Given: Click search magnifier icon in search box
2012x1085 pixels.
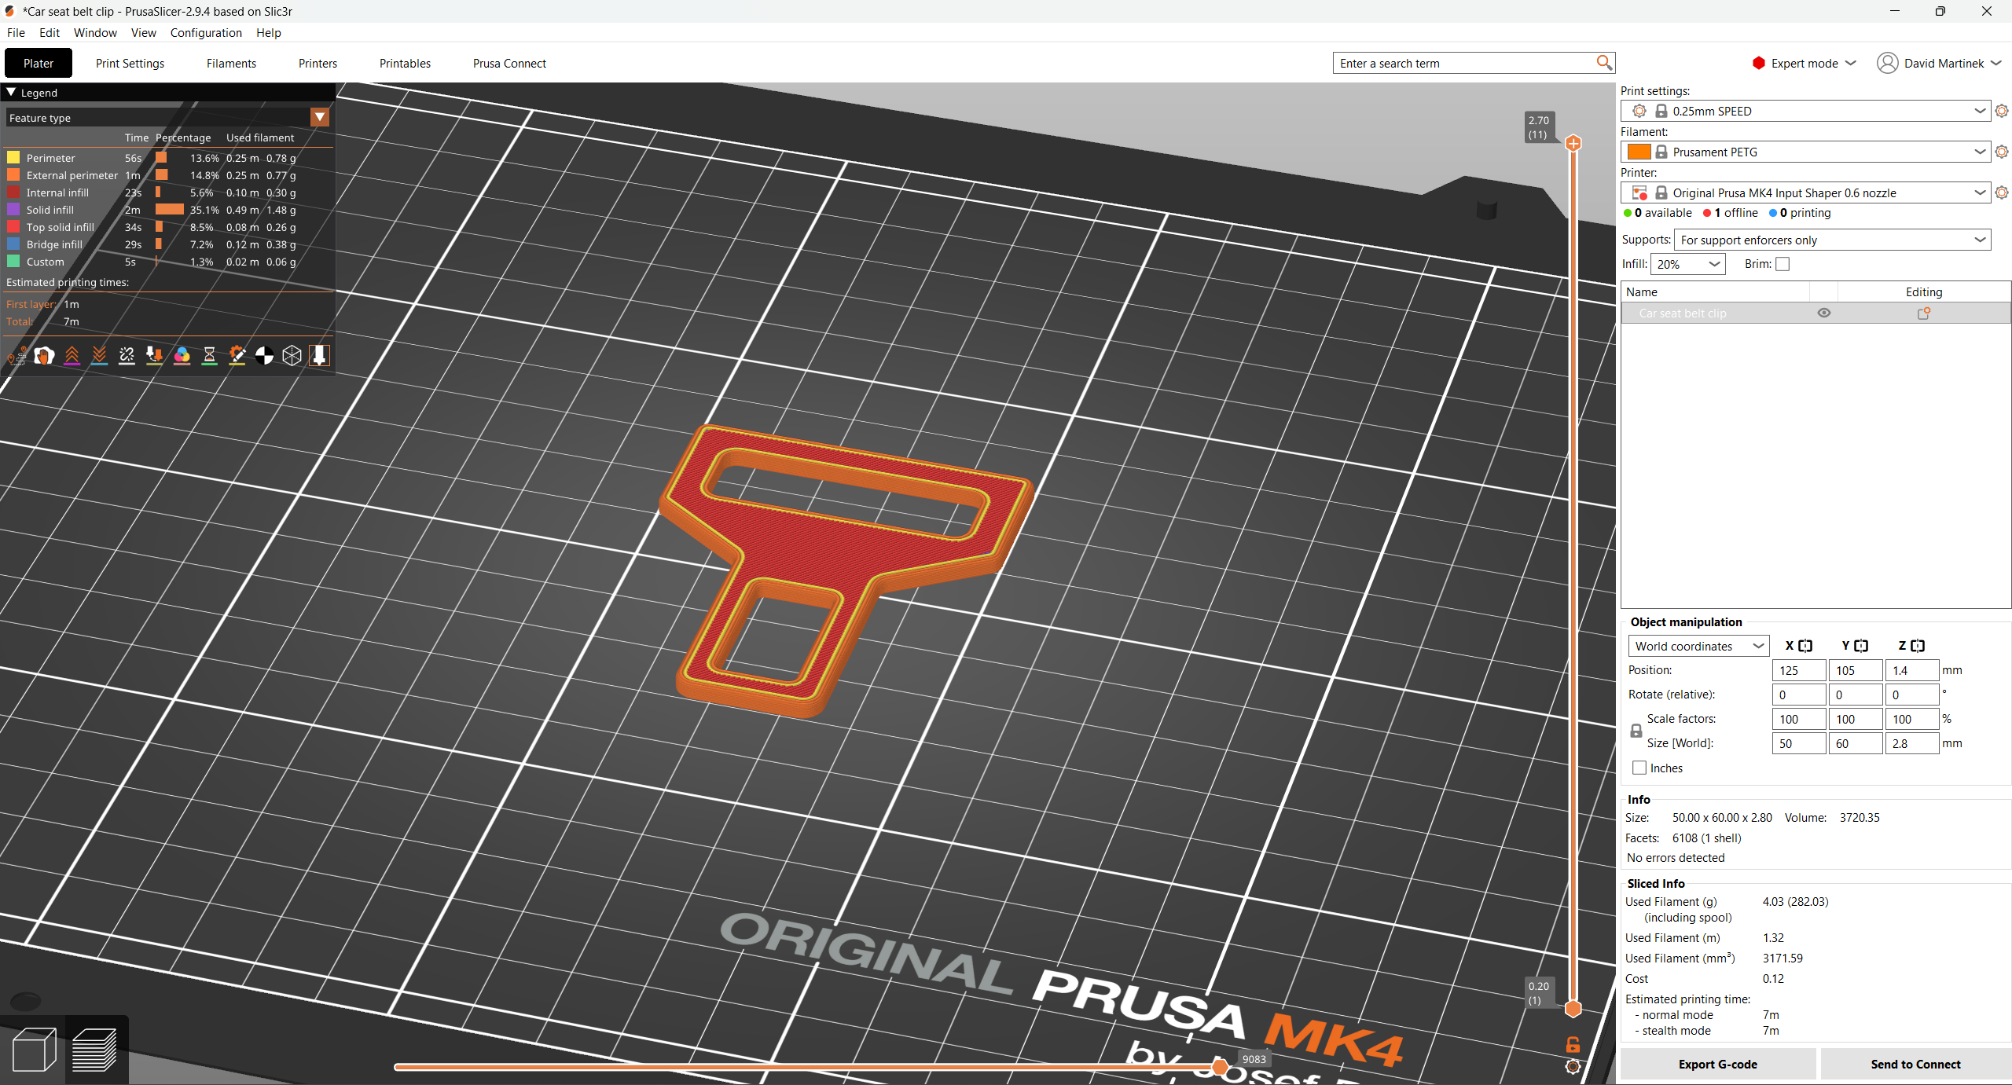Looking at the screenshot, I should (1604, 63).
